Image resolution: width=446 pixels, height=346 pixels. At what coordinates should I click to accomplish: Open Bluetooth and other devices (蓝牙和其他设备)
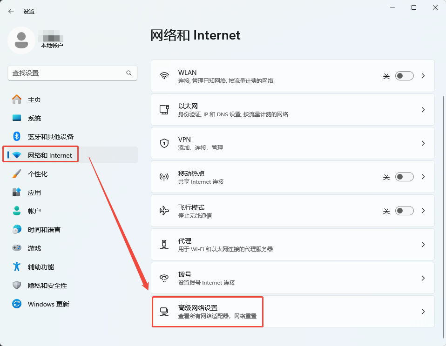(73, 137)
